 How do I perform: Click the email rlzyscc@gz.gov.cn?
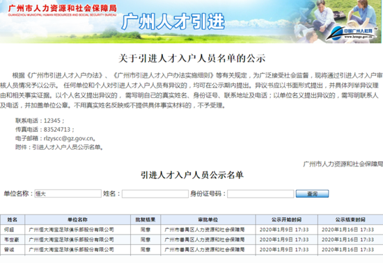point(68,139)
